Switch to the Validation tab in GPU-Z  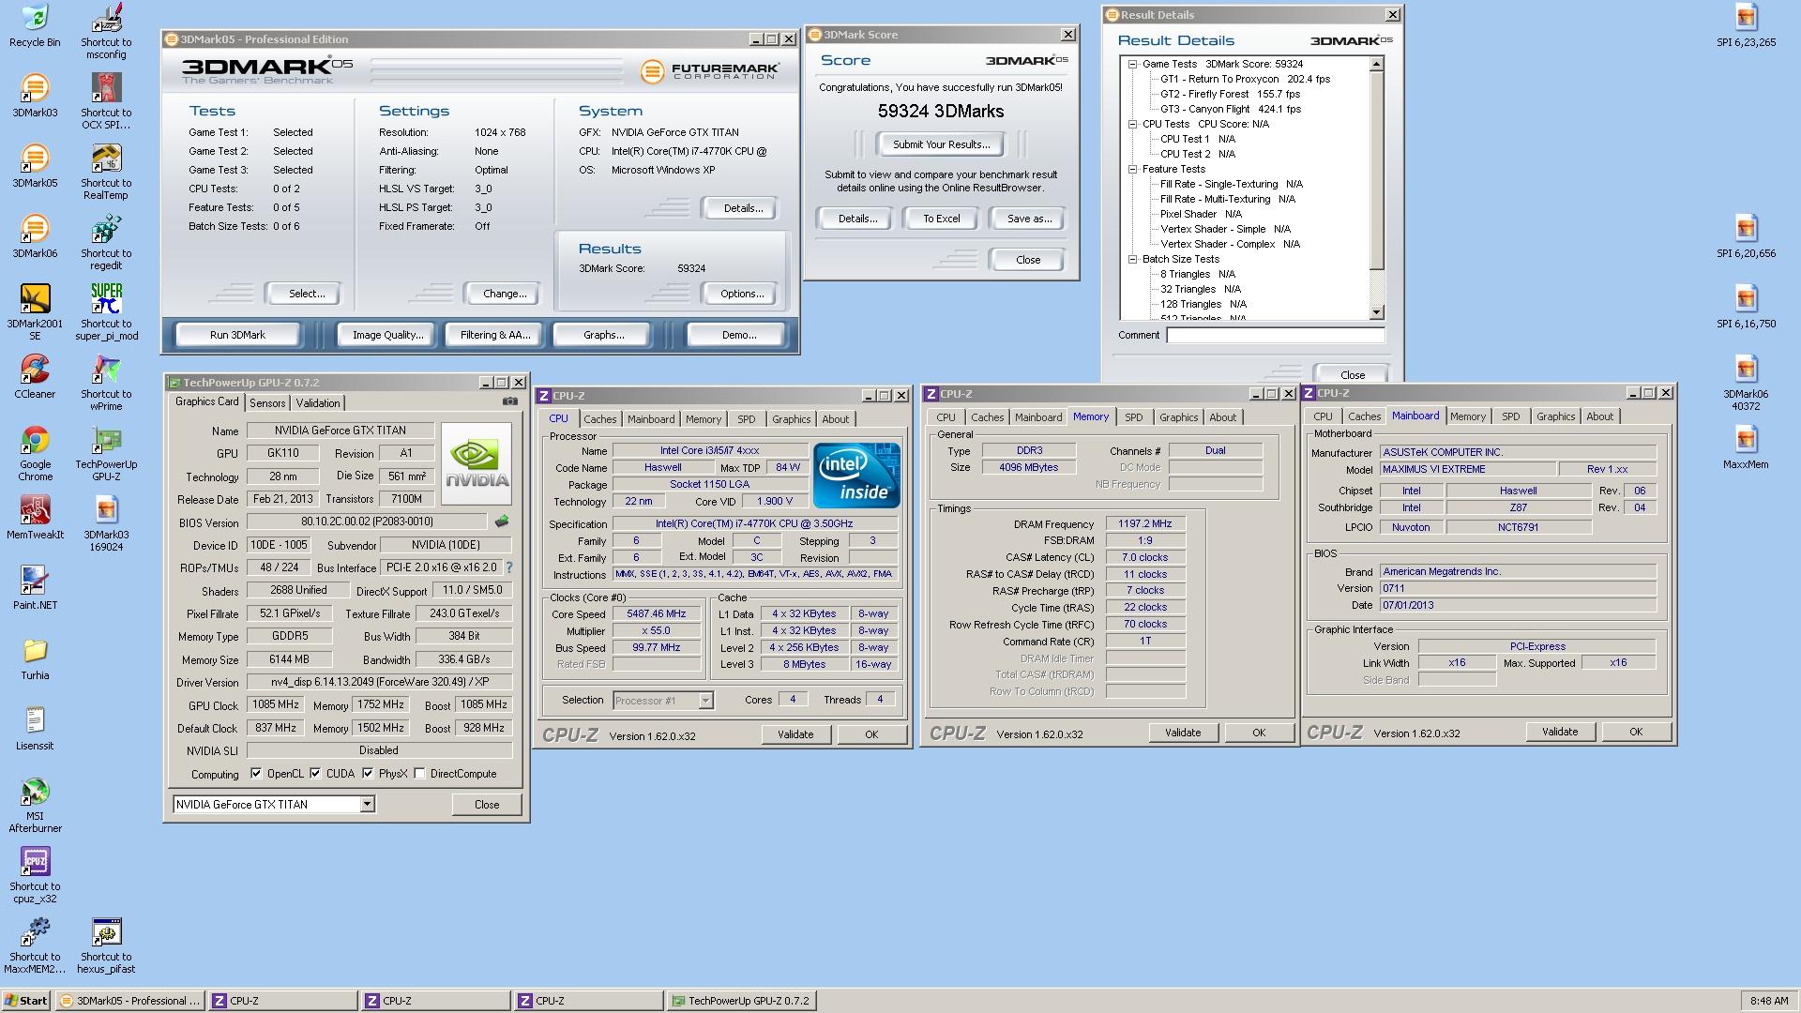tap(318, 403)
